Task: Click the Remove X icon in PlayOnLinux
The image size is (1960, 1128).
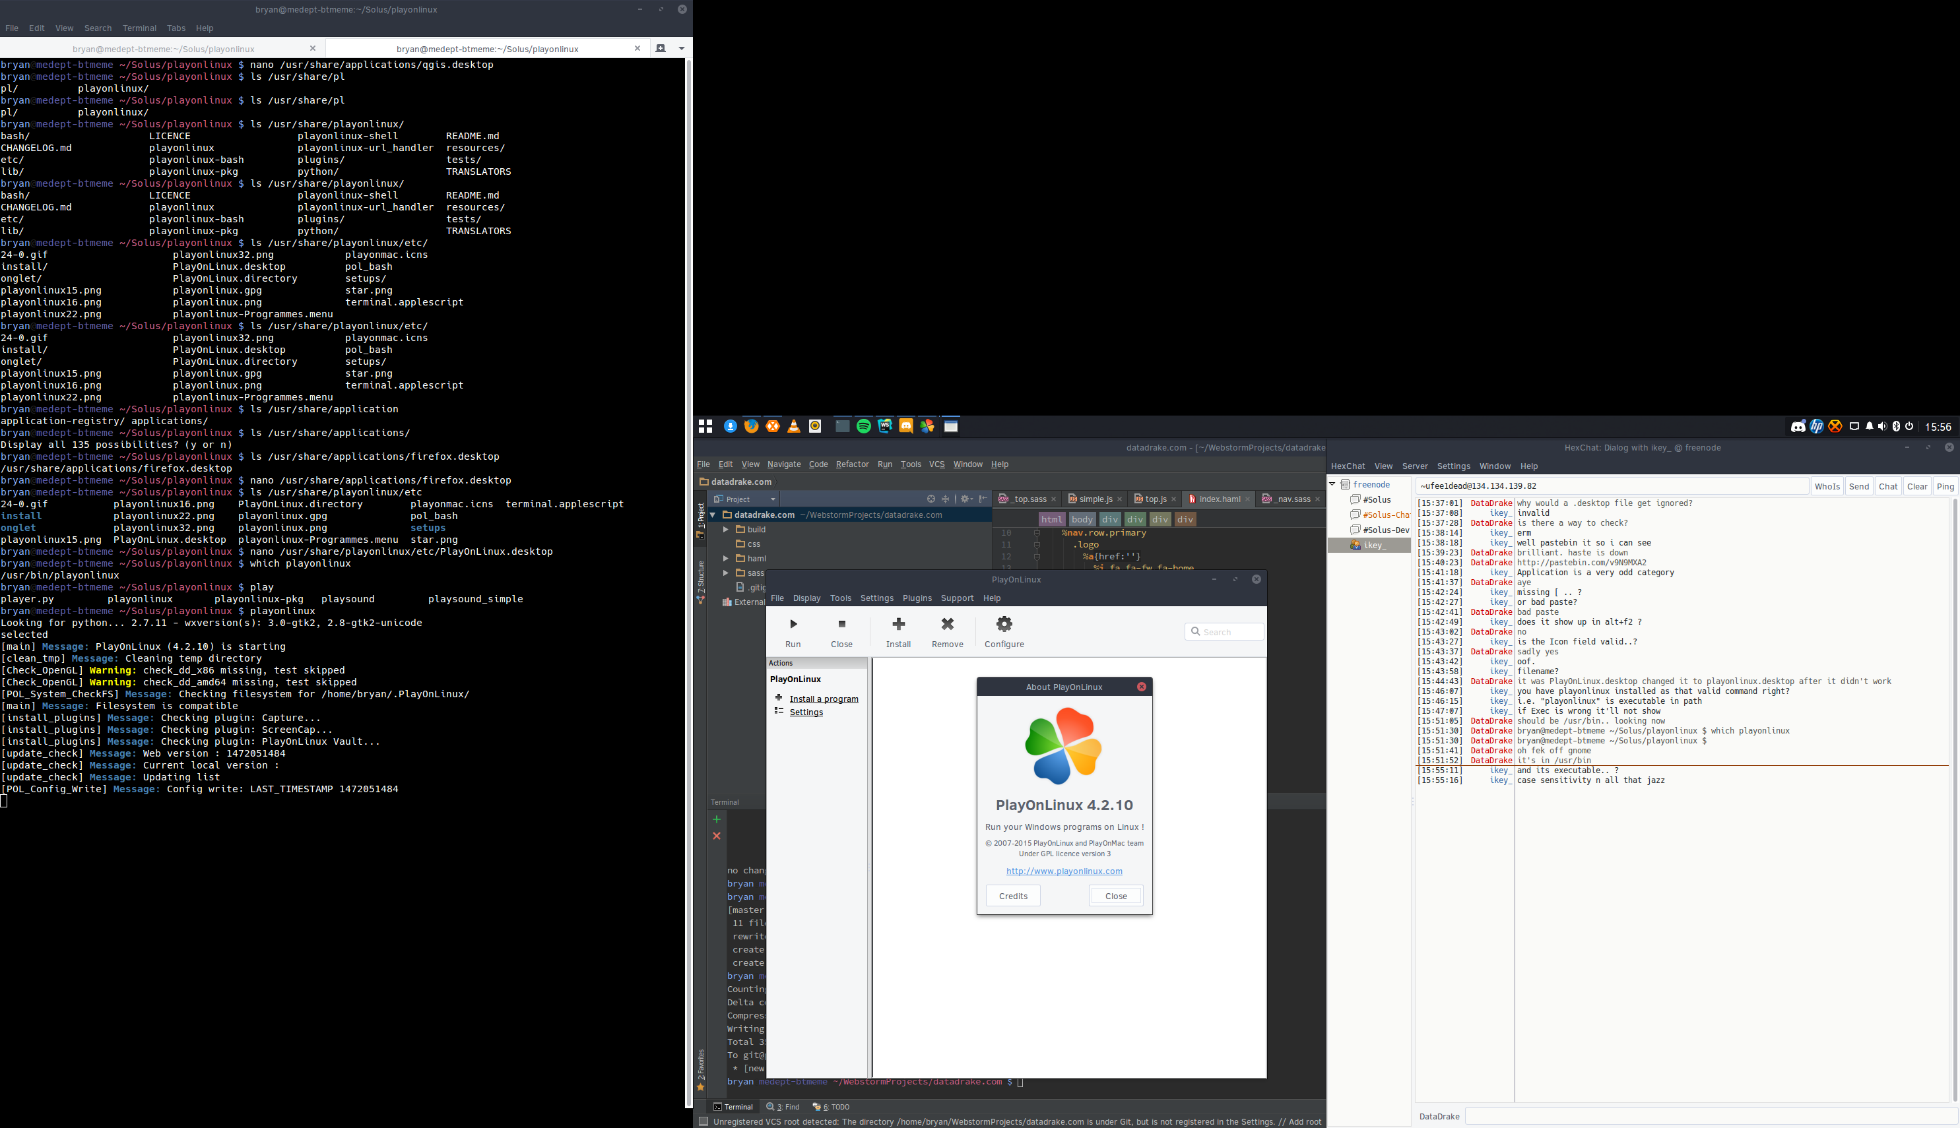Action: pyautogui.click(x=947, y=625)
